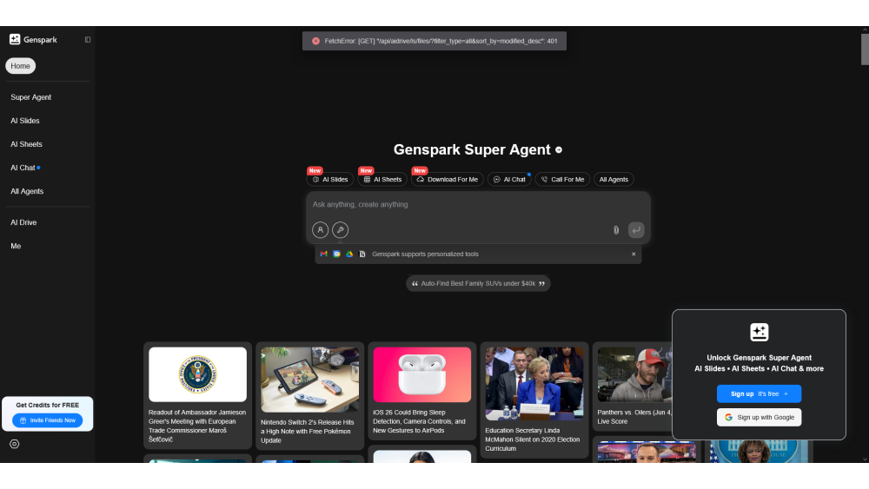Click Invite Friends Now button

tap(48, 420)
